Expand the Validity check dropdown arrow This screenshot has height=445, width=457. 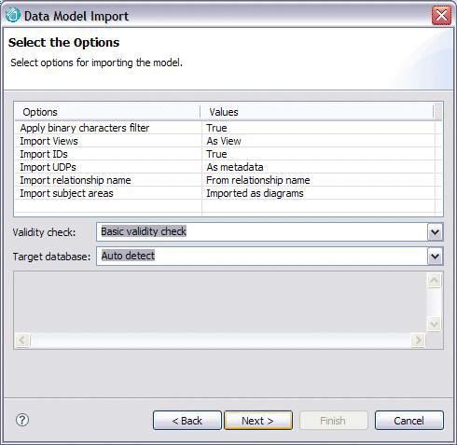click(436, 232)
